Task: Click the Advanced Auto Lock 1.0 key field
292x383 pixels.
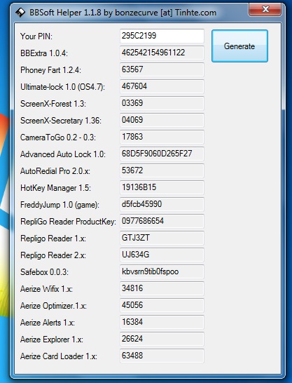Action: 162,154
